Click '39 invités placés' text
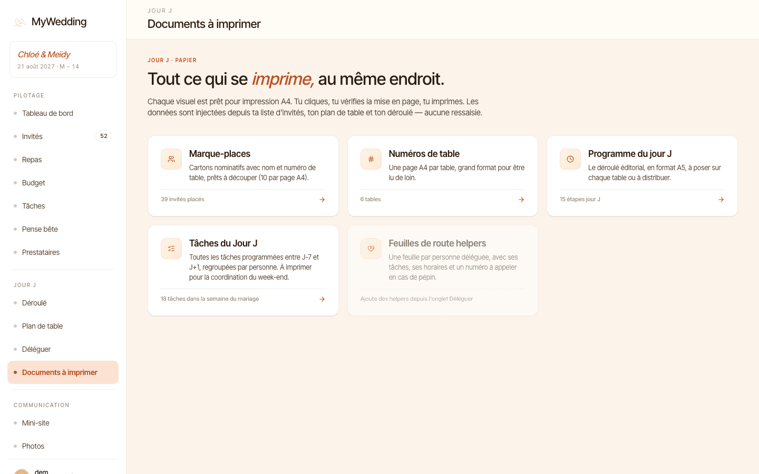 point(182,199)
